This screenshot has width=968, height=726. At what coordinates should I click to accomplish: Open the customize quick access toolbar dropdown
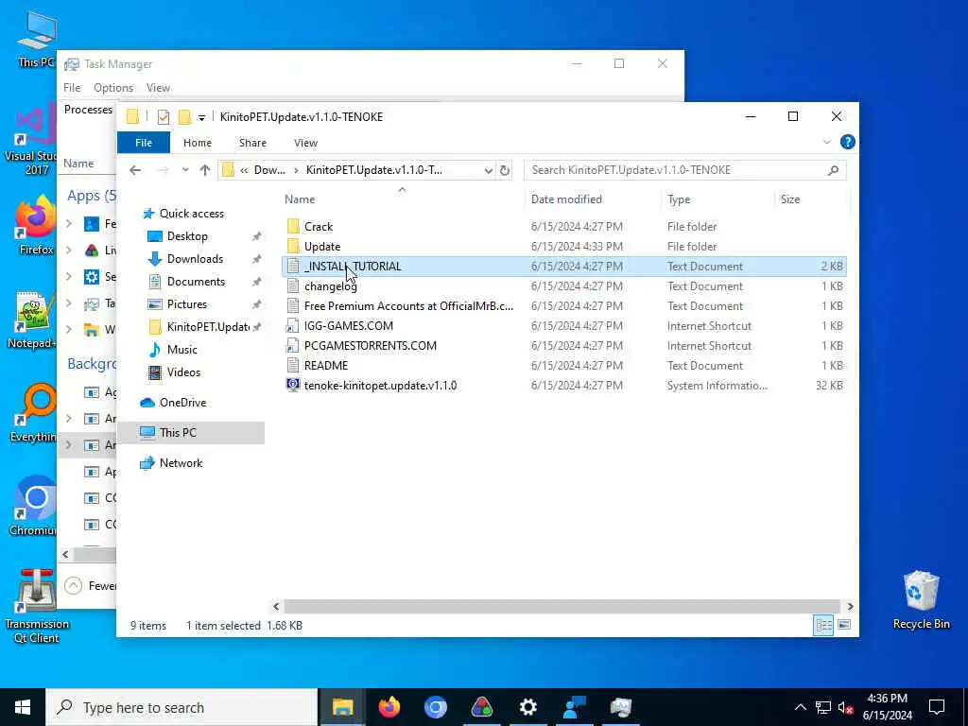point(201,117)
